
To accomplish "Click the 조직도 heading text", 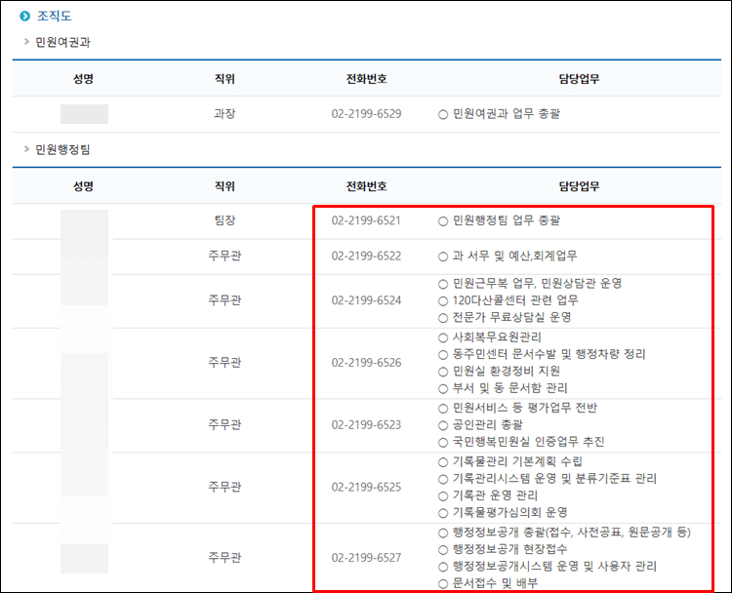I will 54,17.
